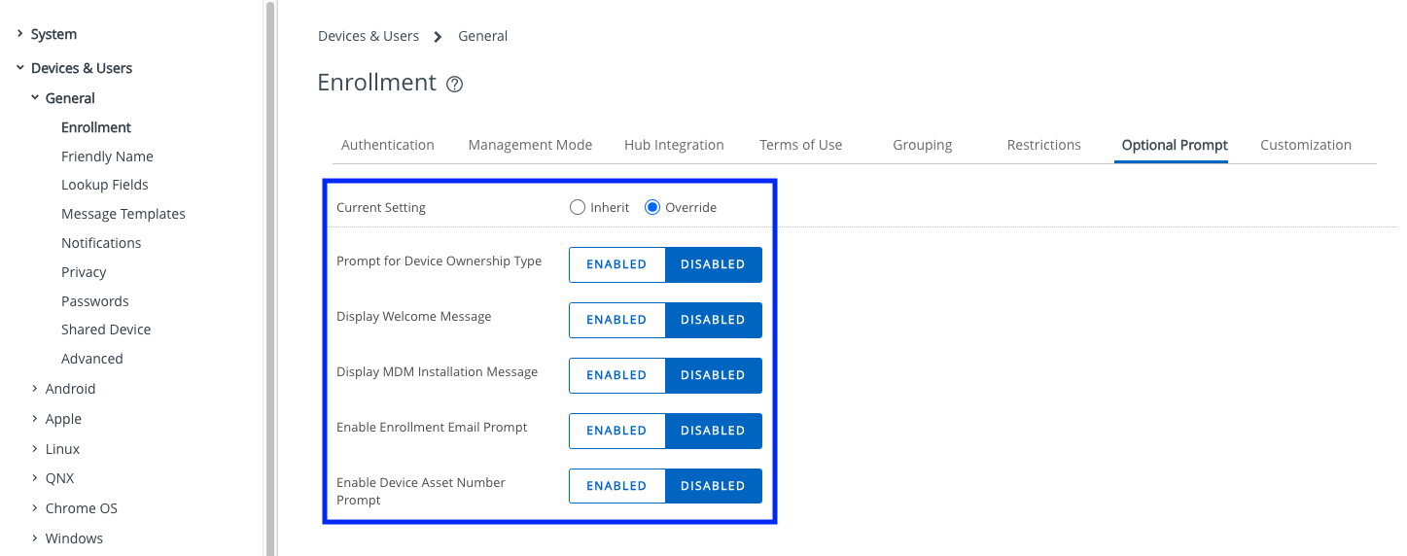Click the Enrollment help question mark icon
1407x556 pixels.
click(x=454, y=85)
